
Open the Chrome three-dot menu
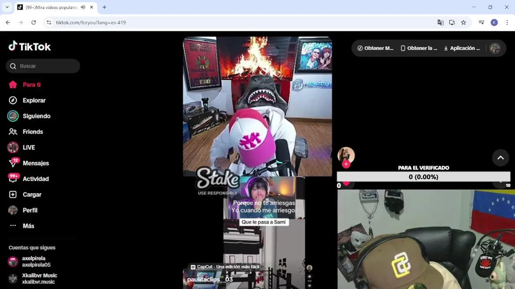(x=507, y=22)
